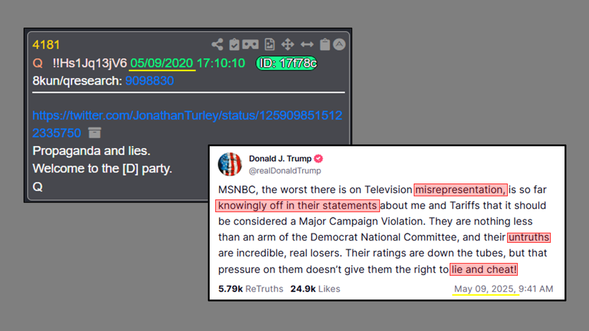The image size is (589, 331).
Task: Click the image file icon
Action: (270, 45)
